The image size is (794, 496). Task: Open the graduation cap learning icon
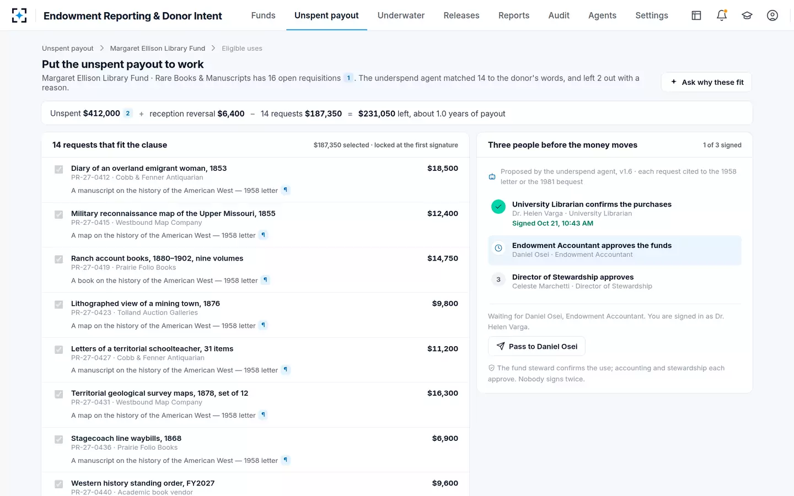coord(747,15)
